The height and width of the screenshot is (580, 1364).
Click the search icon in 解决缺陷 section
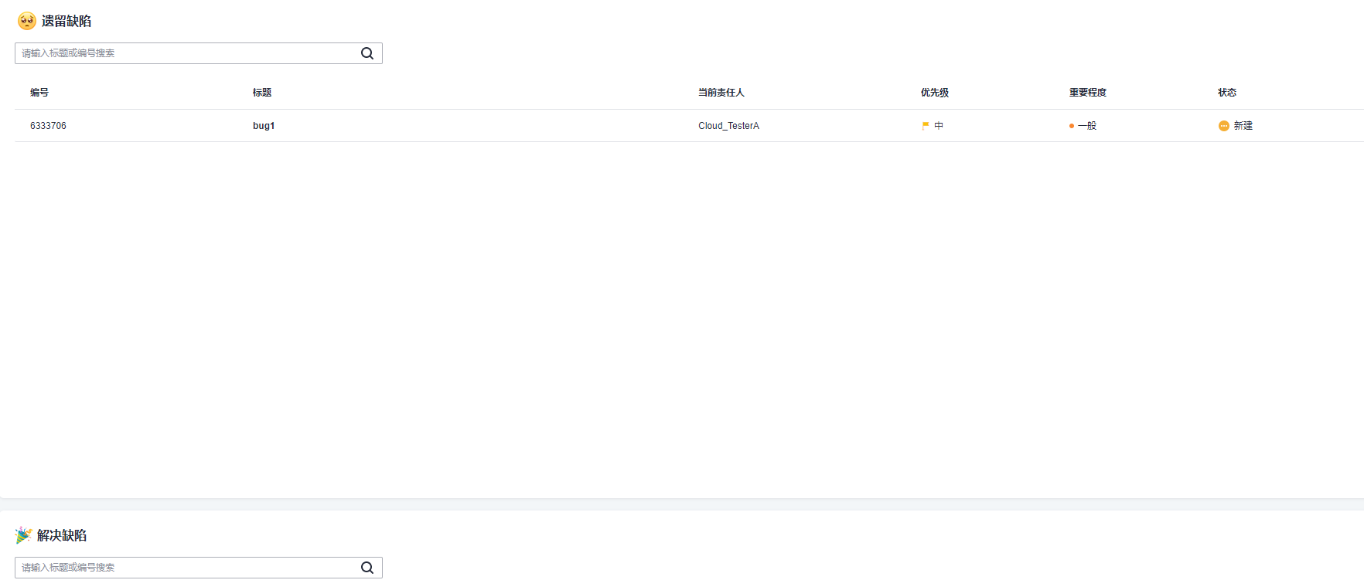click(367, 568)
